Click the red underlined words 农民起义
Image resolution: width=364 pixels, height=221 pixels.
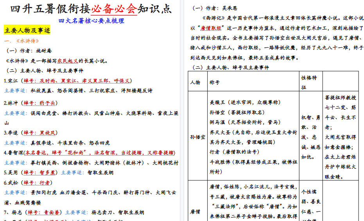point(68,61)
